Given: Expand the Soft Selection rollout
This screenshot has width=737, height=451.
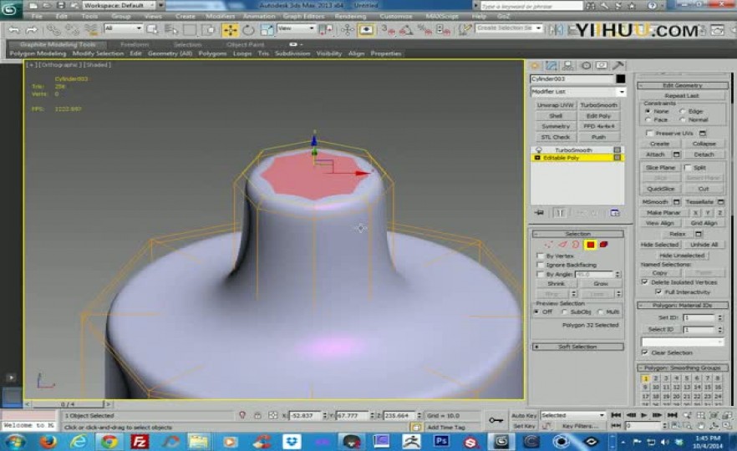Looking at the screenshot, I should tap(577, 347).
